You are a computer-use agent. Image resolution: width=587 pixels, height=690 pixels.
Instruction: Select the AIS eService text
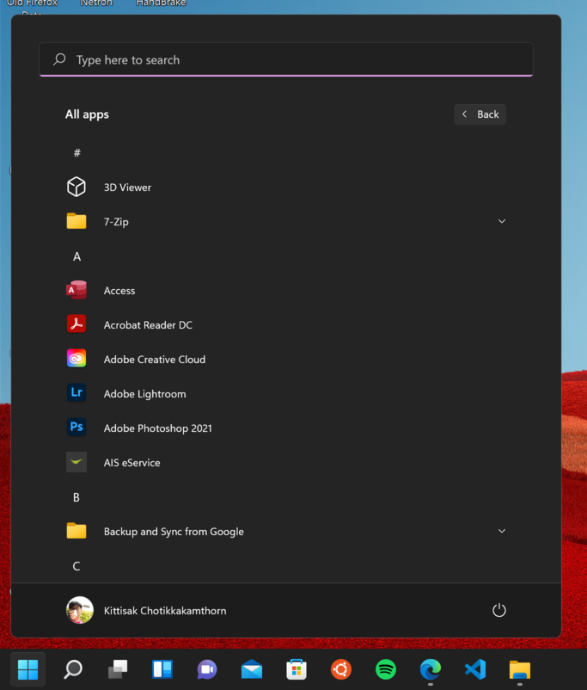pos(131,463)
